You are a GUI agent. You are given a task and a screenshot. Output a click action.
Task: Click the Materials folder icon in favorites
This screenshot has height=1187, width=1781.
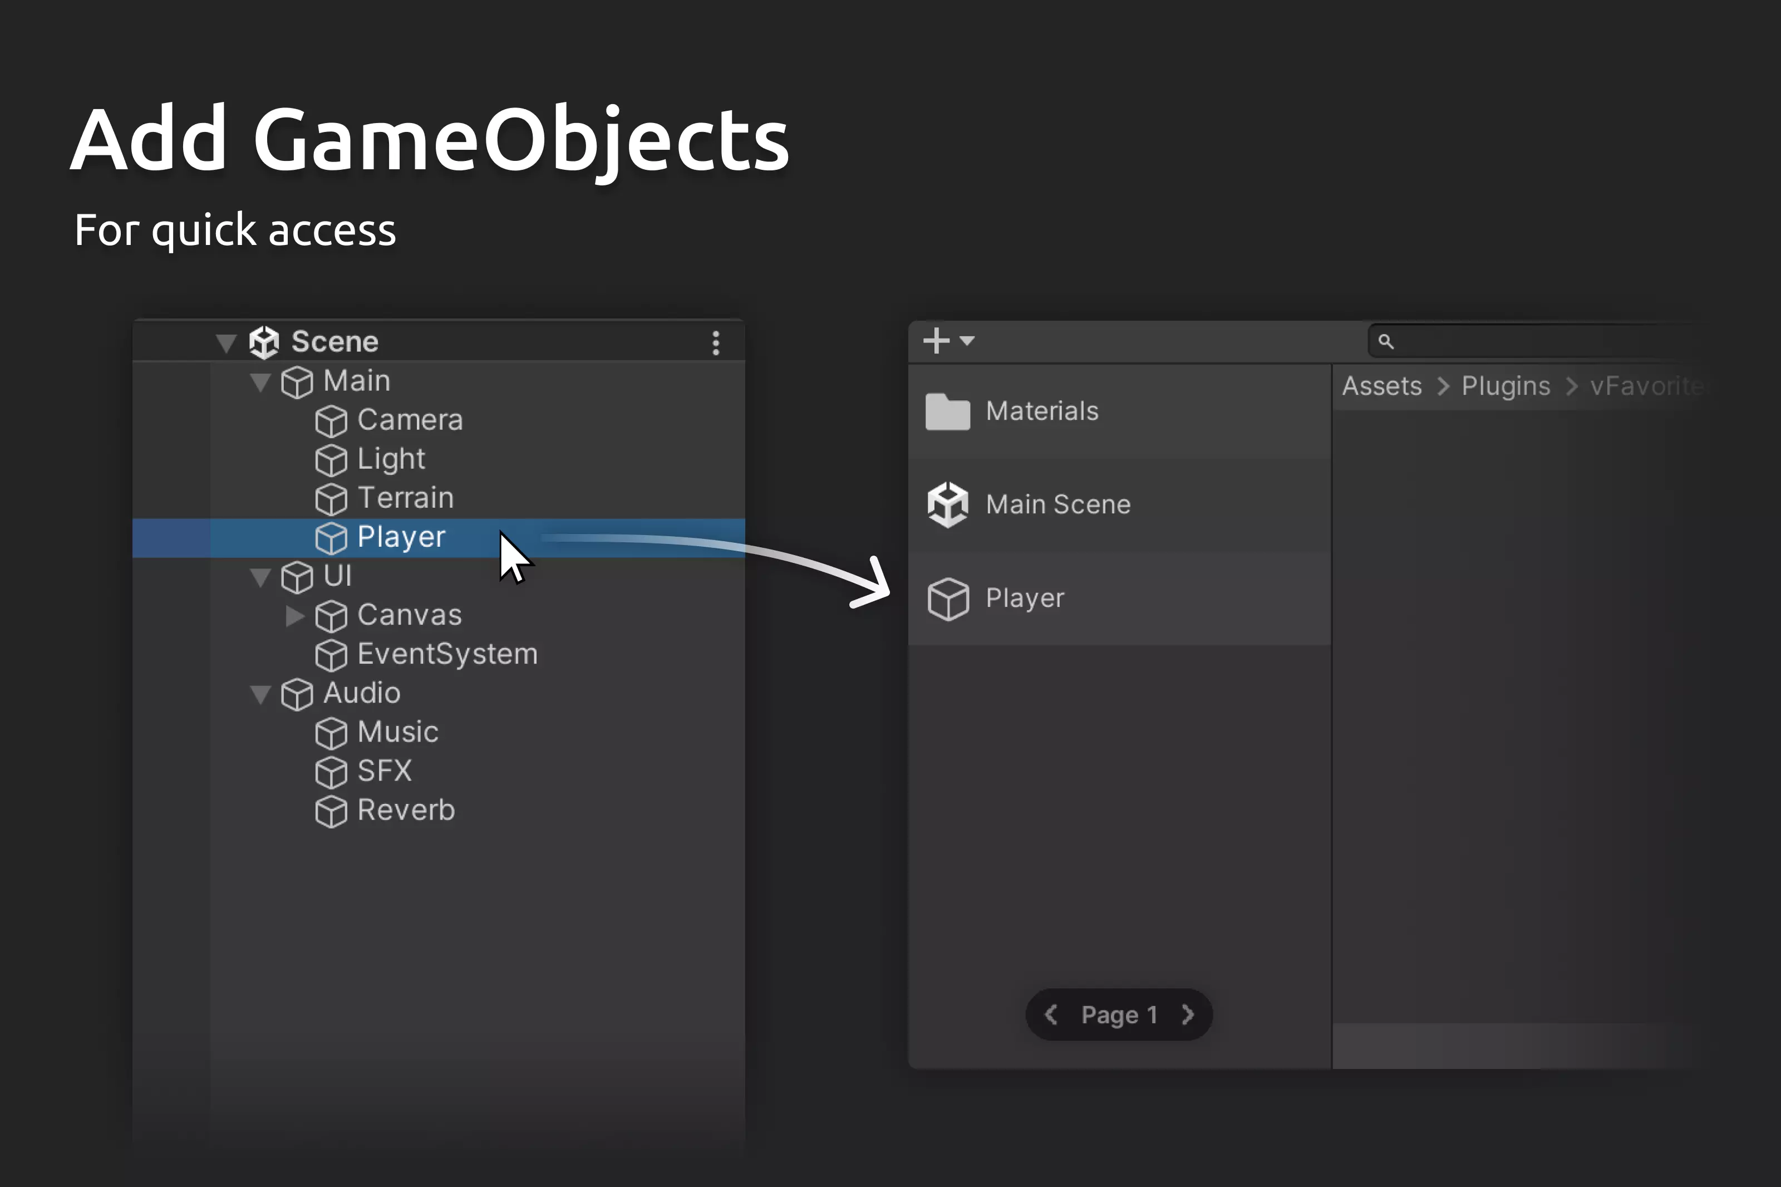point(947,412)
